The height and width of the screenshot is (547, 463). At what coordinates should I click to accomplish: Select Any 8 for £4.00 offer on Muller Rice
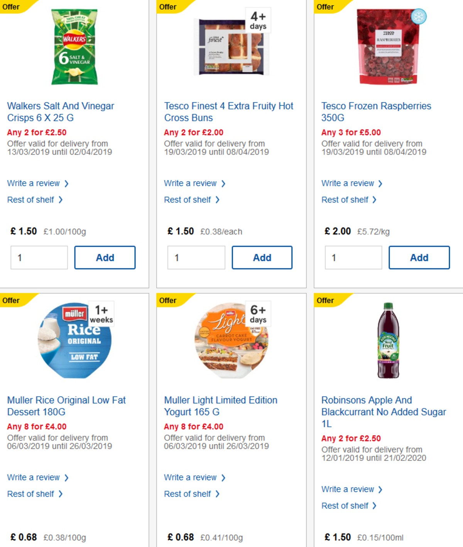pos(36,426)
